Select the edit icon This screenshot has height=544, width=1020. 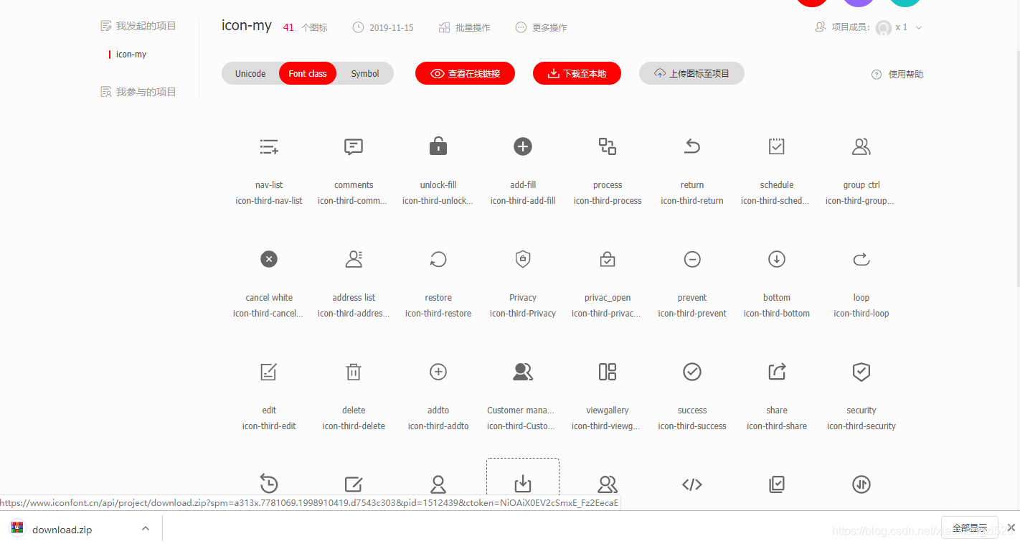coord(269,372)
